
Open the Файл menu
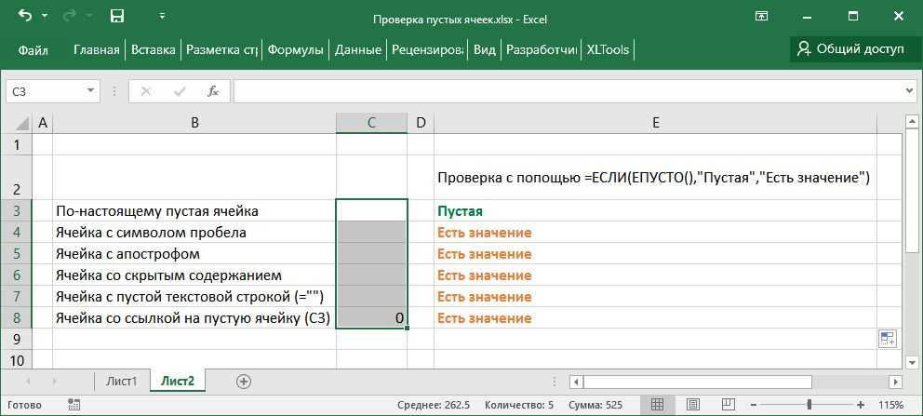(33, 49)
